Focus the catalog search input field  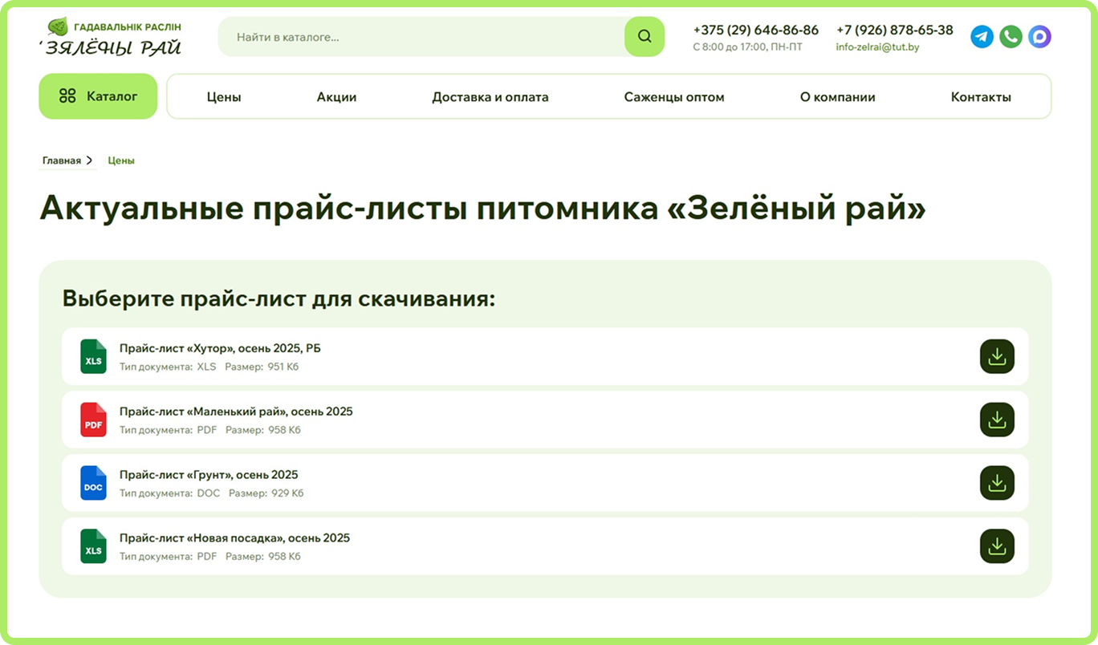(x=421, y=37)
